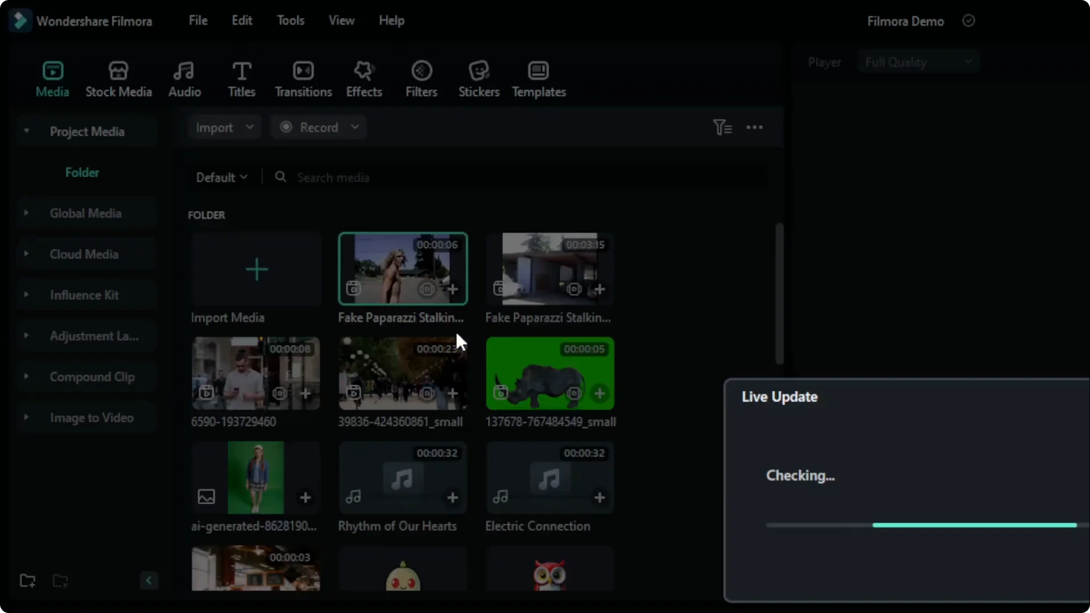1090x613 pixels.
Task: Open the Tools menu
Action: coord(290,20)
